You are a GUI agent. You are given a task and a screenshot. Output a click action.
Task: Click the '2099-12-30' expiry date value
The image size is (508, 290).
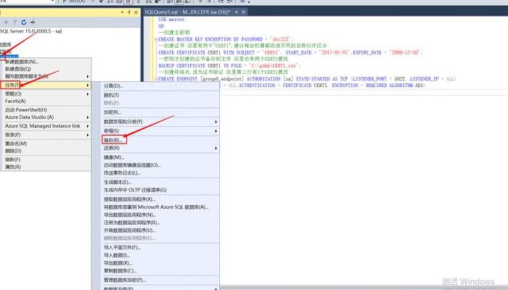[405, 52]
